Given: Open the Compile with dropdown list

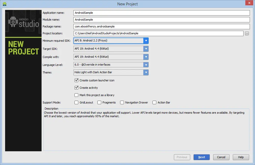Looking at the screenshot, I should pos(146,57).
